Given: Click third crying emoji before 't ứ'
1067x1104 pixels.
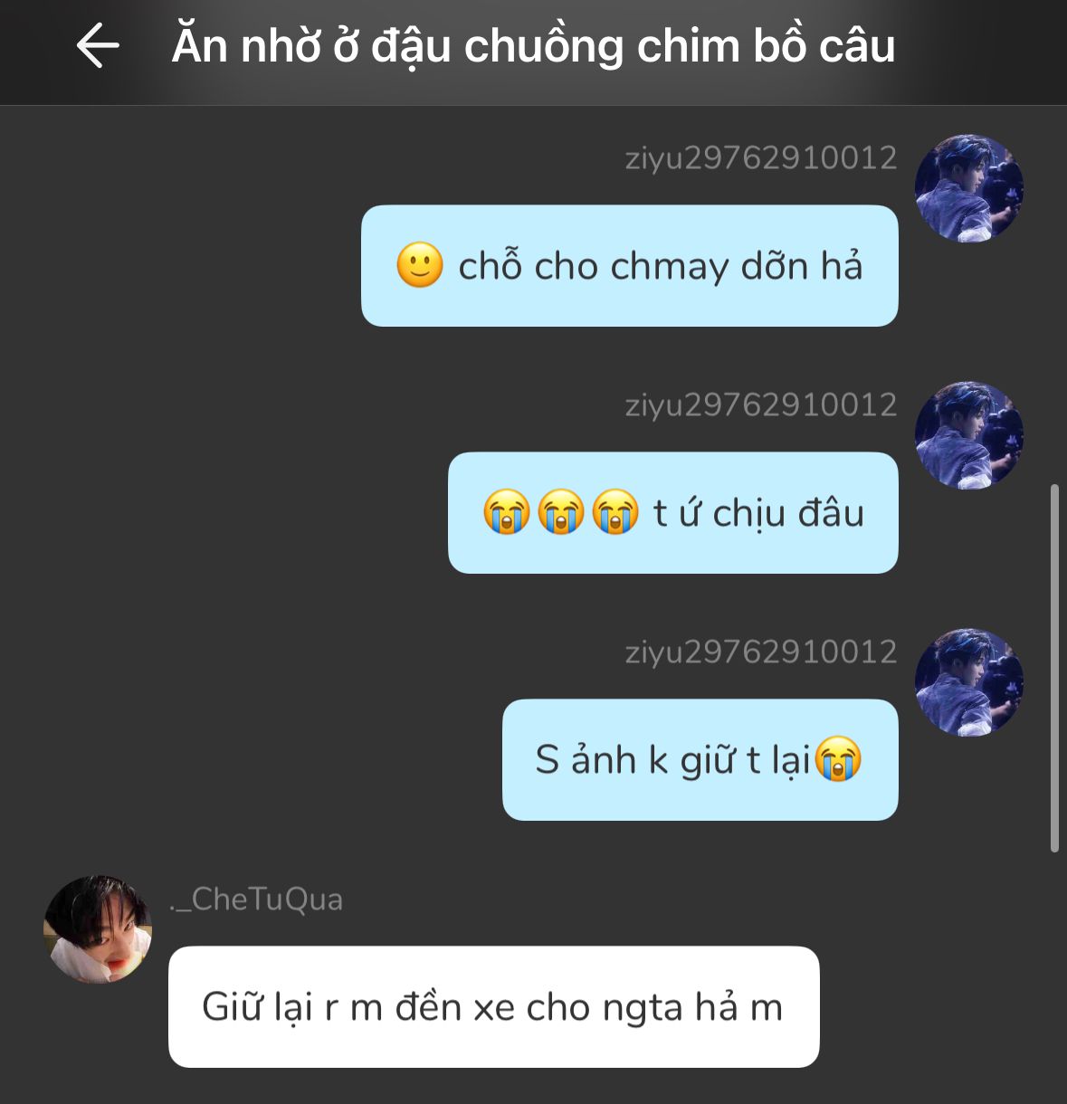Looking at the screenshot, I should point(615,512).
